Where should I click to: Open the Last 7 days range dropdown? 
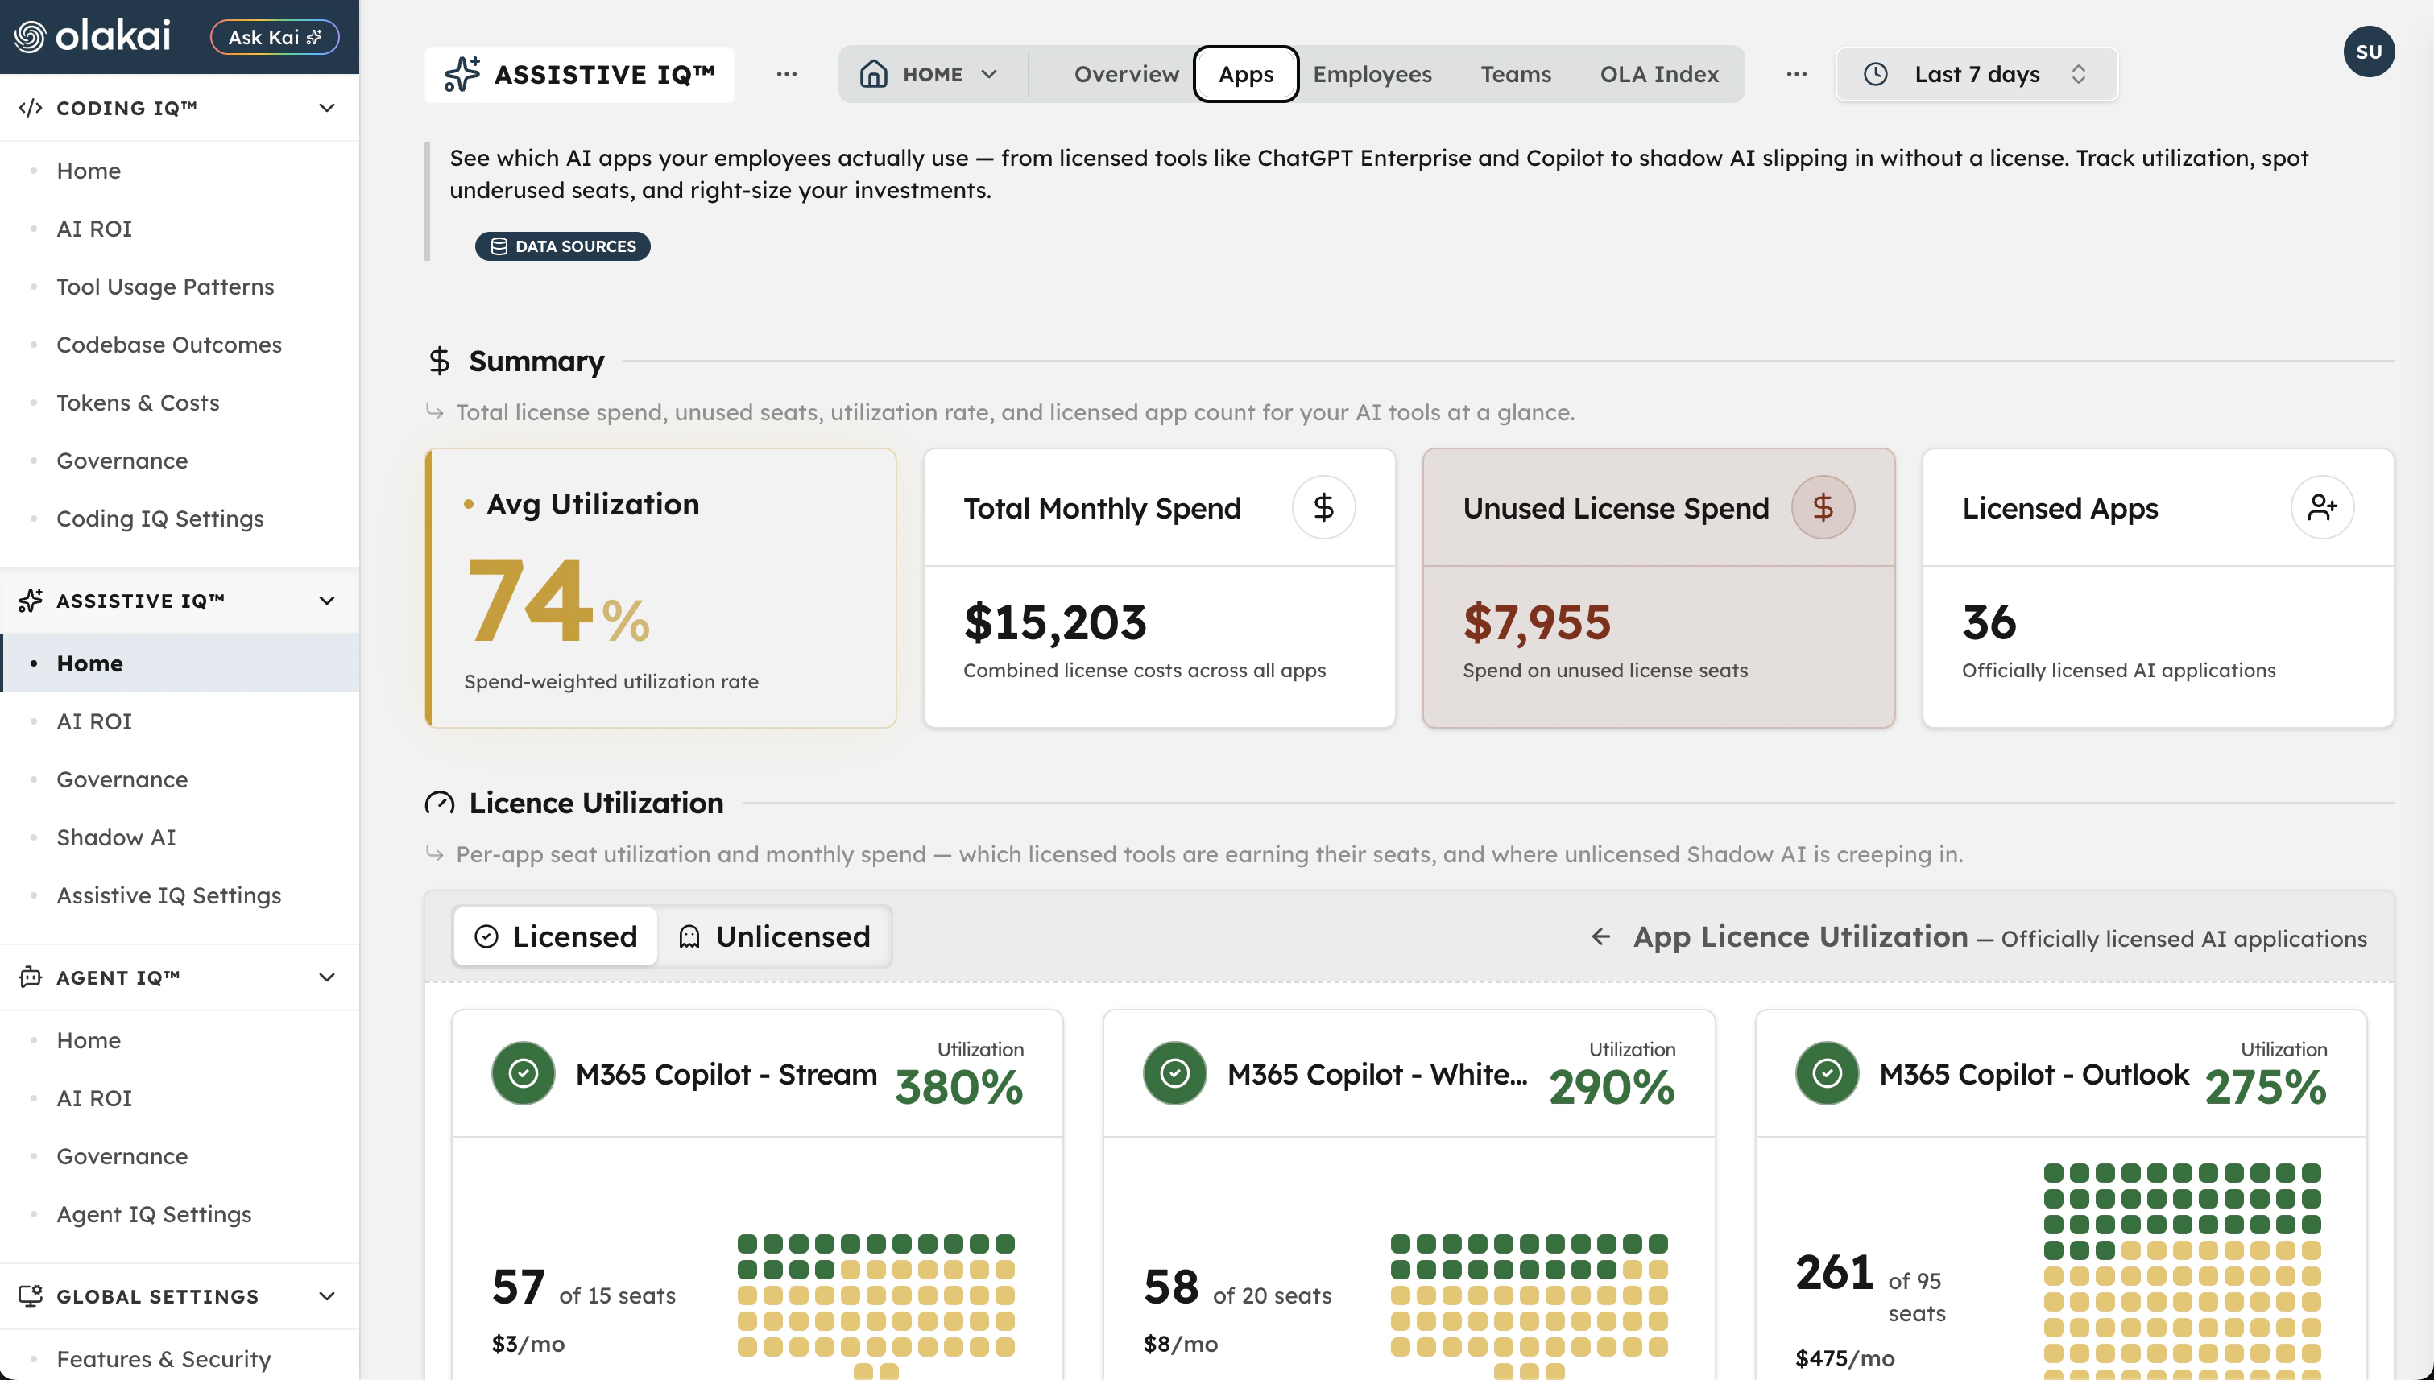(x=1976, y=74)
